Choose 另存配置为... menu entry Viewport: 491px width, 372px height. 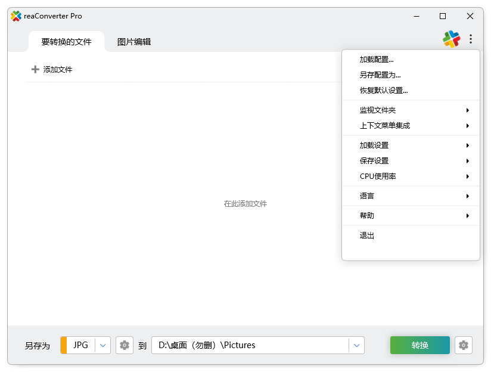click(380, 75)
